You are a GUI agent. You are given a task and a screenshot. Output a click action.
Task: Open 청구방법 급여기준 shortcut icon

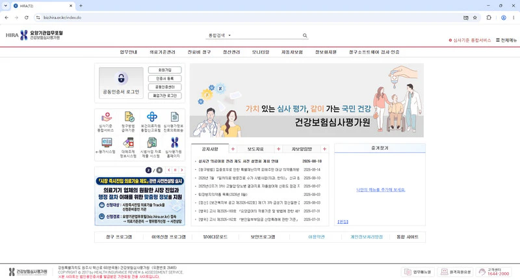(128, 122)
